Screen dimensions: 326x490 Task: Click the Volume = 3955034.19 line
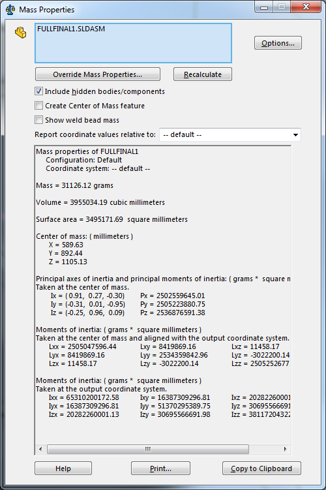click(x=100, y=202)
